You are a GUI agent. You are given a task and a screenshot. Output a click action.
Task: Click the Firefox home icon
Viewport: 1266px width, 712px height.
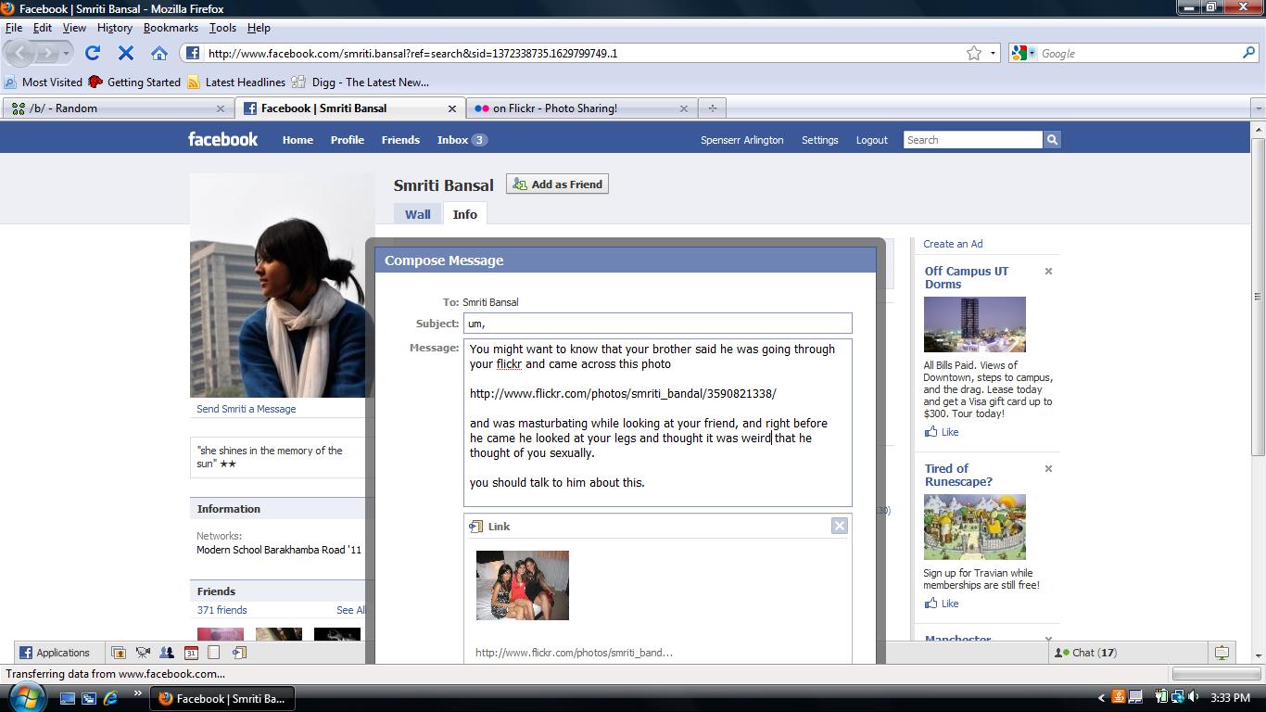tap(159, 53)
